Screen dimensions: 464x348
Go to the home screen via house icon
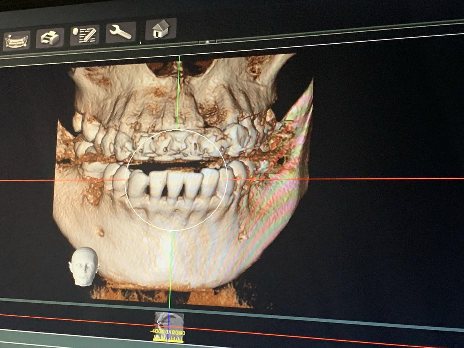click(161, 29)
